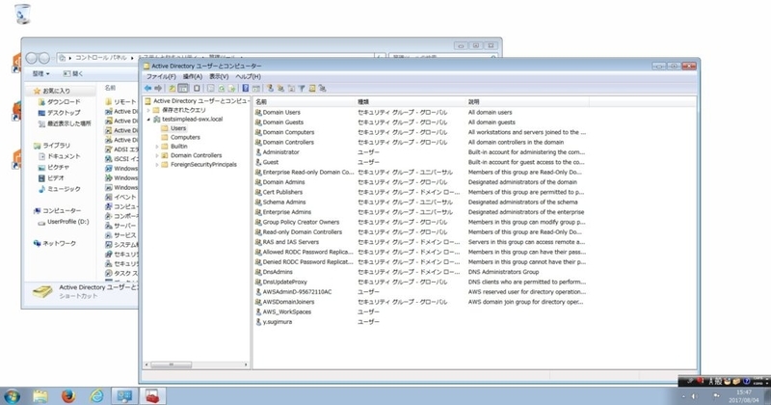
Task: Open the 表示(V) menu
Action: [x=219, y=77]
